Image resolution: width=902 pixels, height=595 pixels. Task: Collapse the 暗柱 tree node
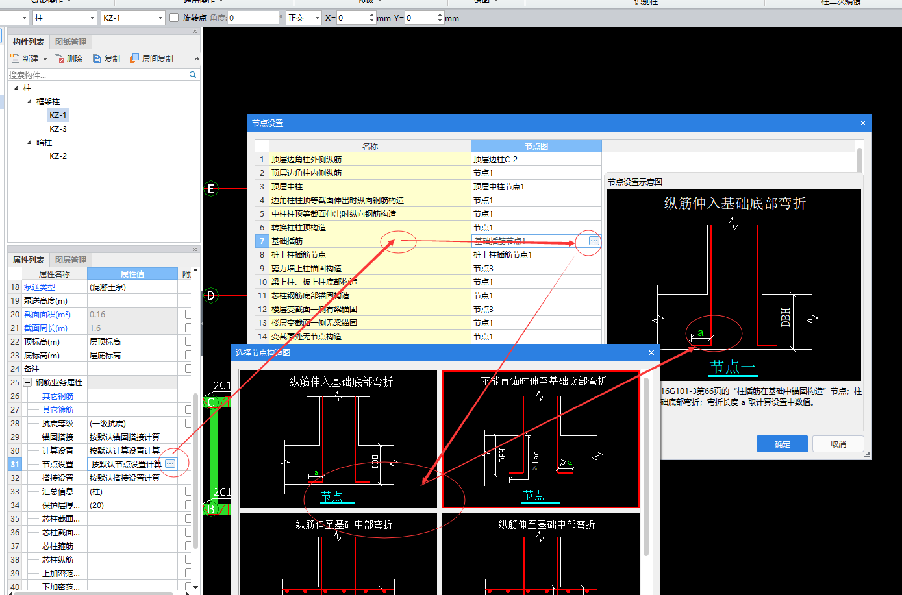point(29,142)
